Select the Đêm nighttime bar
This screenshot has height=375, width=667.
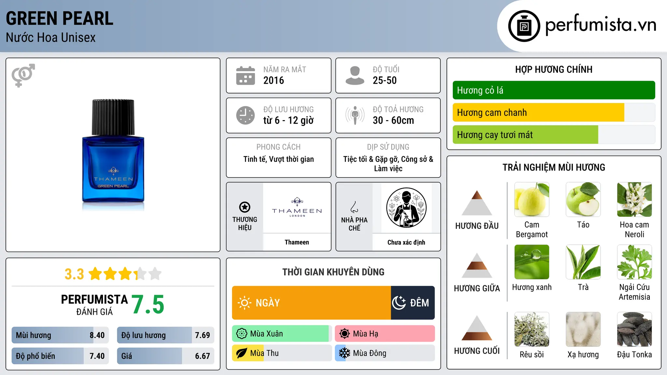coord(413,303)
